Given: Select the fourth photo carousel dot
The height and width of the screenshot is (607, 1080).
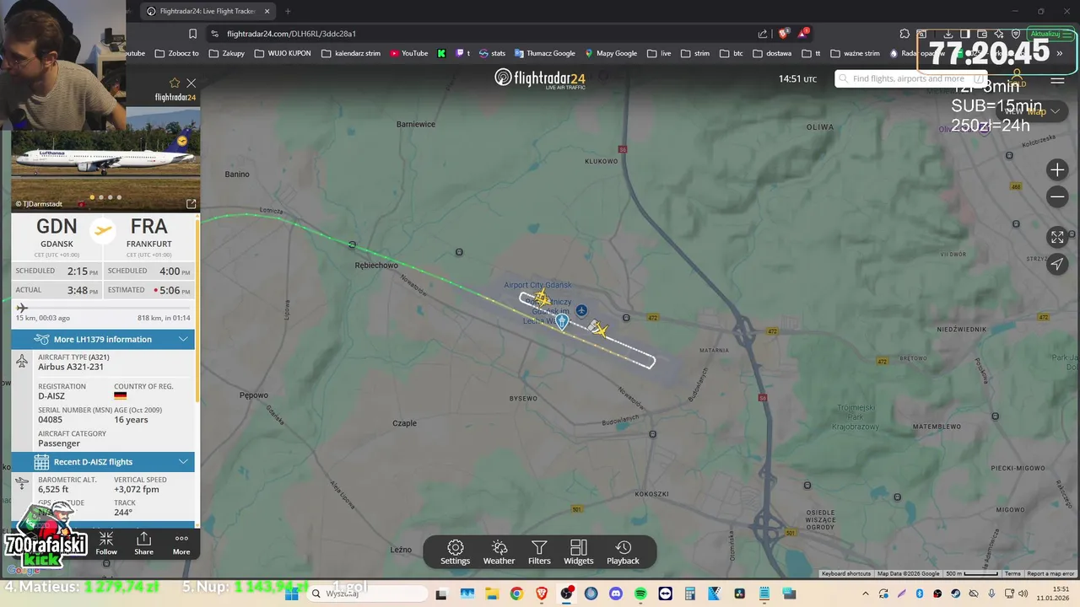Looking at the screenshot, I should point(119,197).
